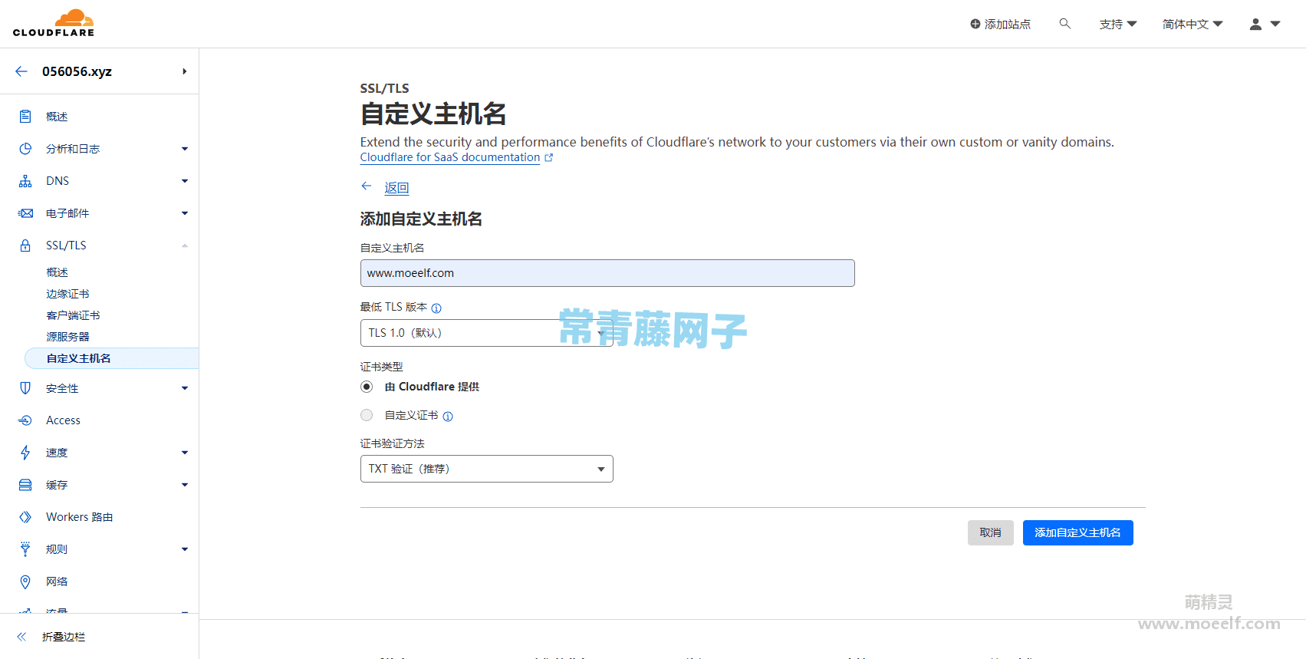Click the 安全性 shield icon

point(25,388)
